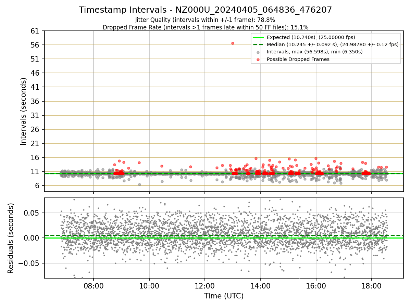411x308 pixels.
Task: Click the red dot marker in legend
Action: pos(258,60)
